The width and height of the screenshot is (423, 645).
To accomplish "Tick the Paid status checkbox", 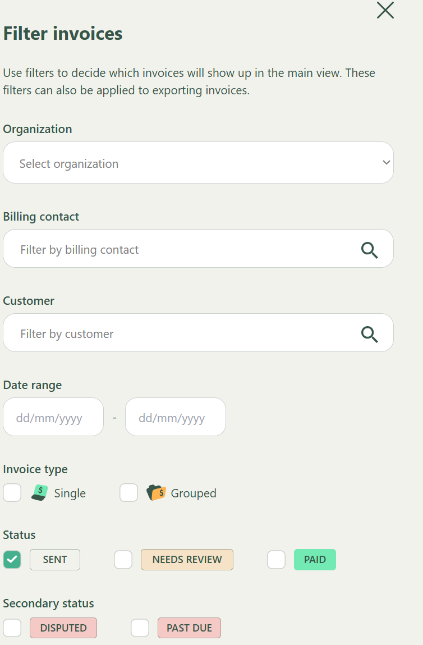I will pos(277,560).
